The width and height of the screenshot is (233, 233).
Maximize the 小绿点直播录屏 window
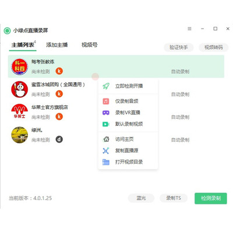tap(216, 29)
